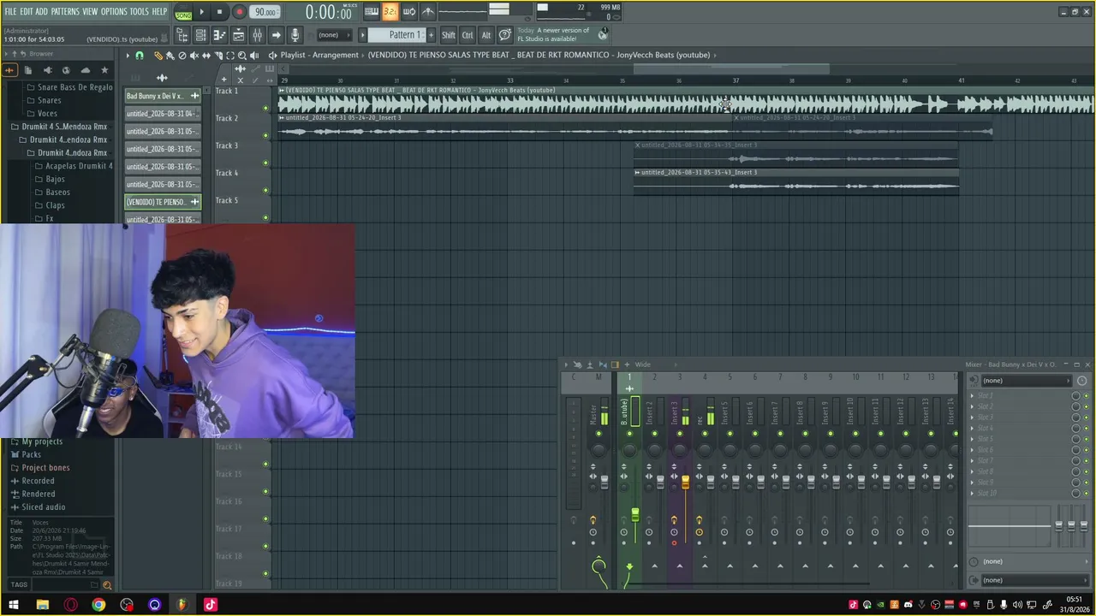Select the playlist Paint brush tool
Image resolution: width=1096 pixels, height=616 pixels.
(170, 56)
